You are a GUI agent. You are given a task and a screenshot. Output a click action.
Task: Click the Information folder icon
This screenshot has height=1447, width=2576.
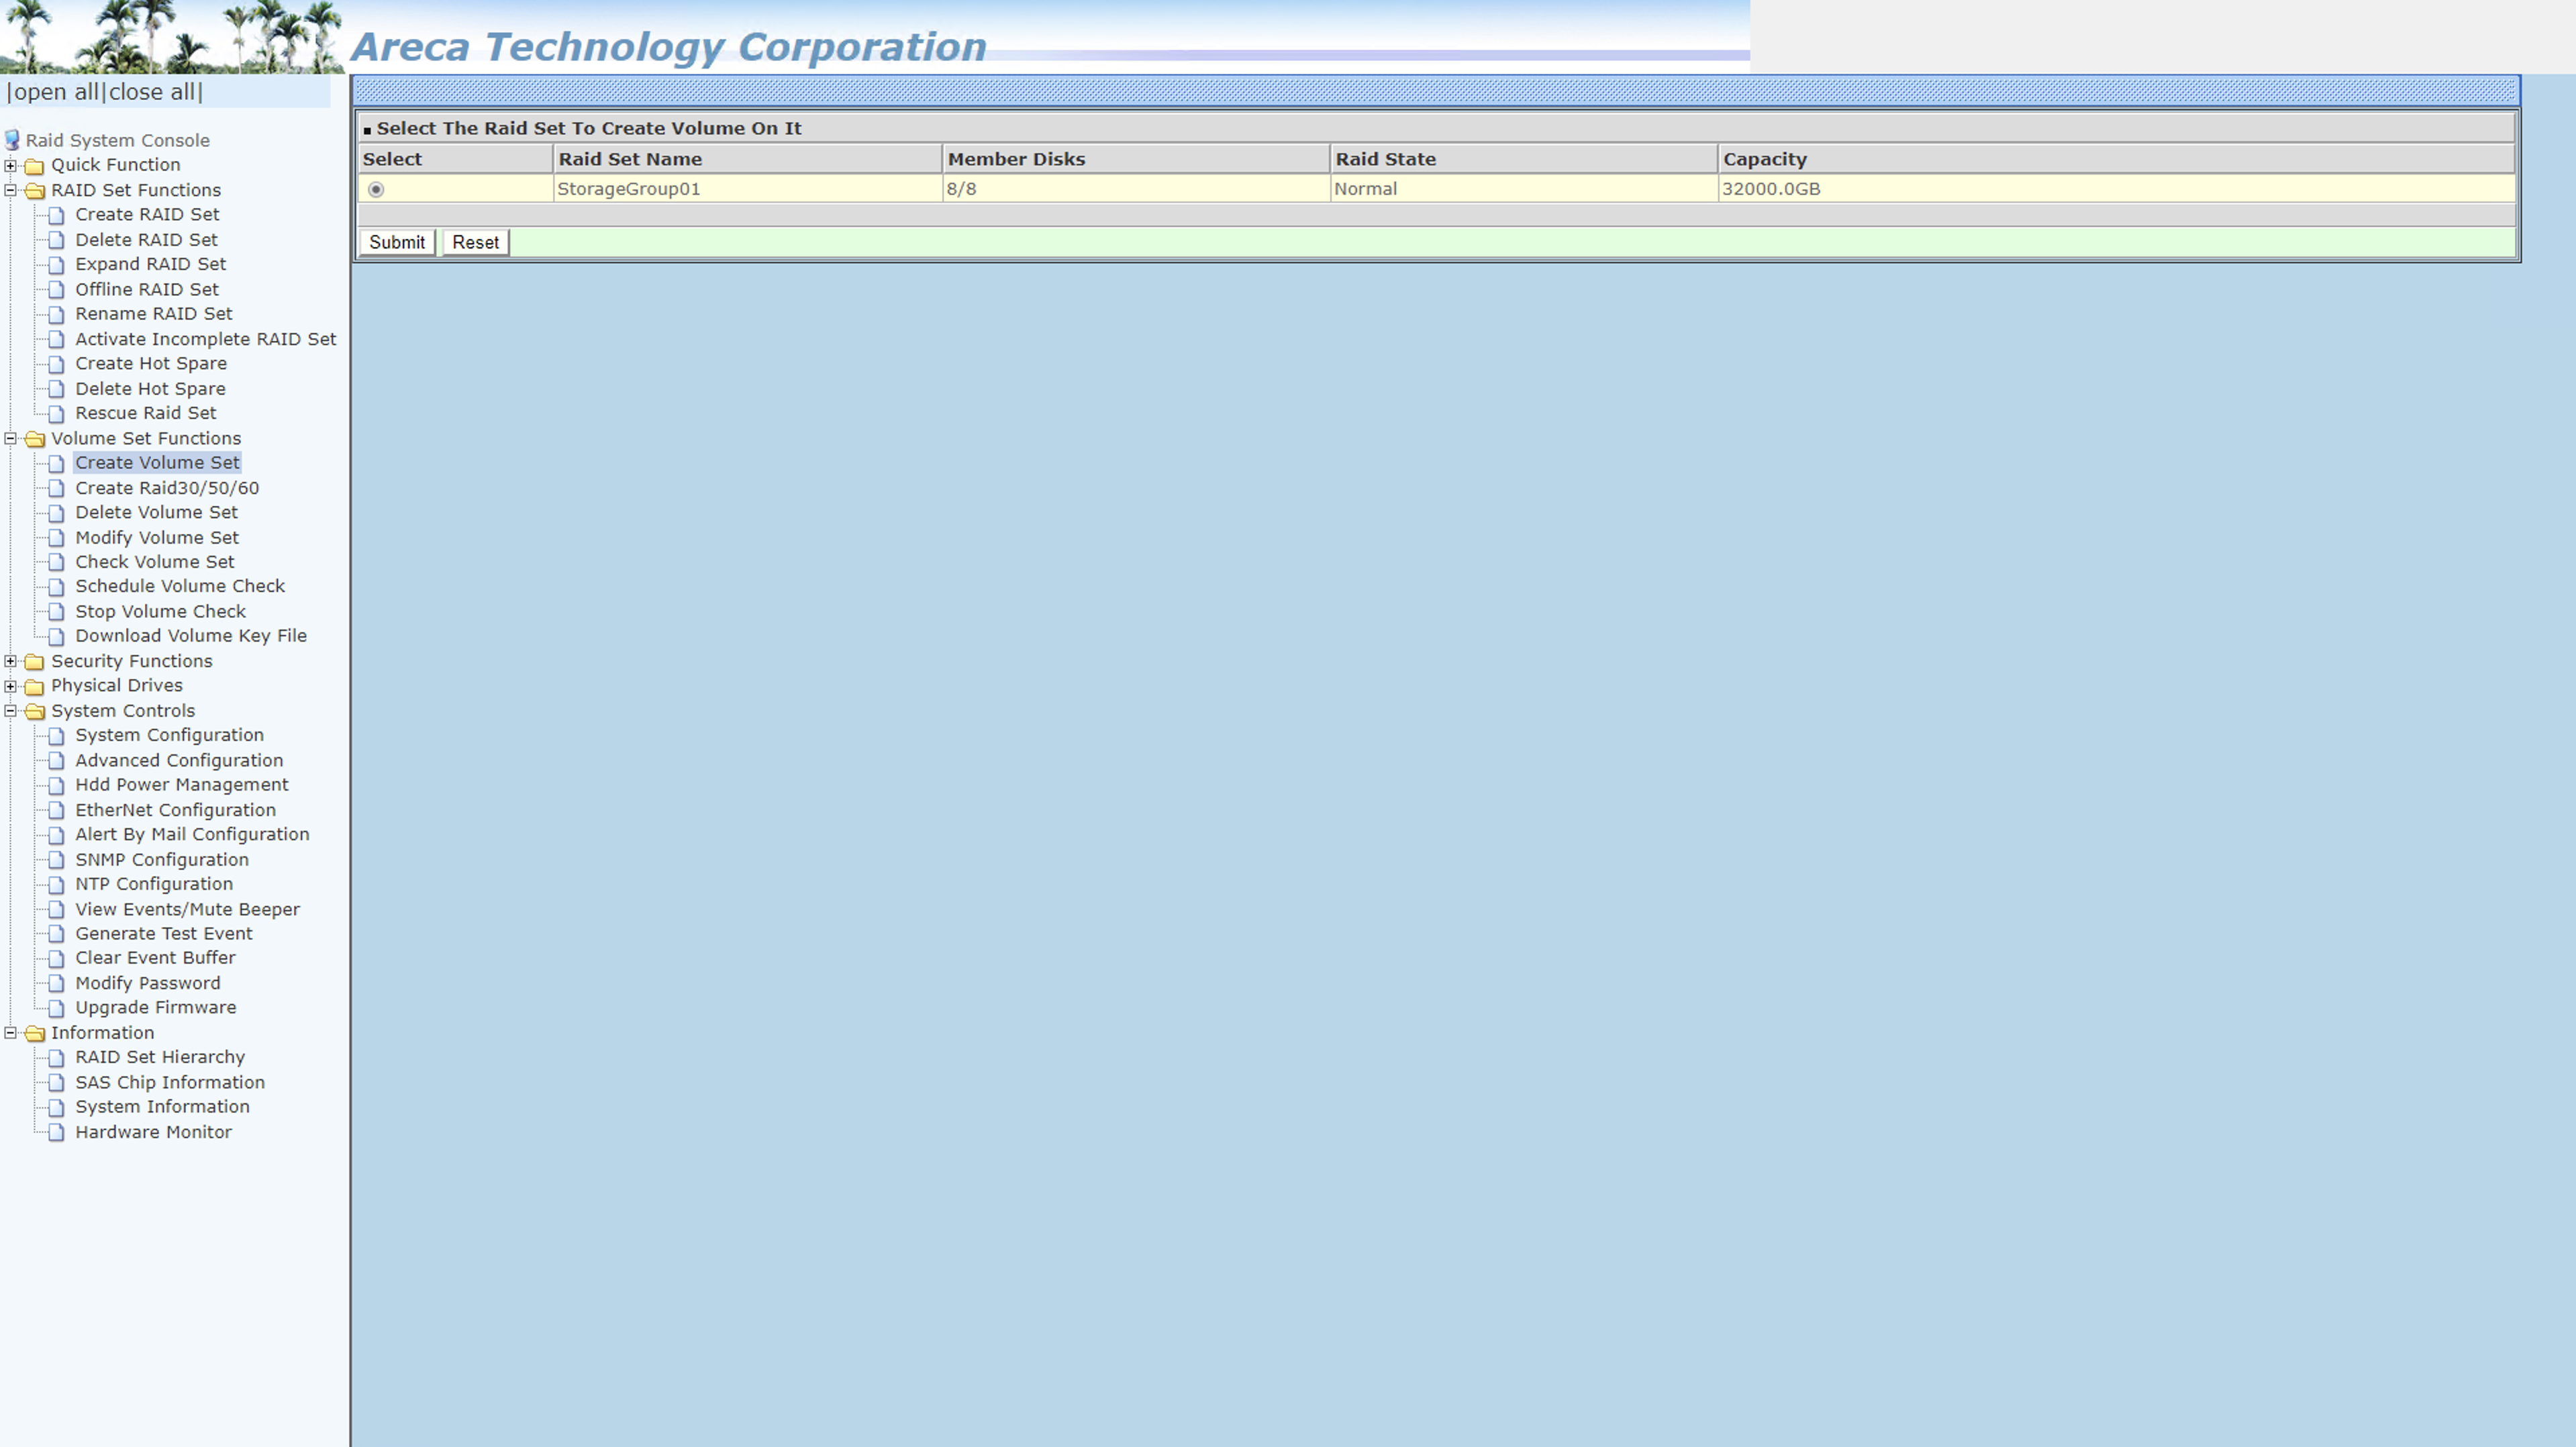click(x=34, y=1034)
